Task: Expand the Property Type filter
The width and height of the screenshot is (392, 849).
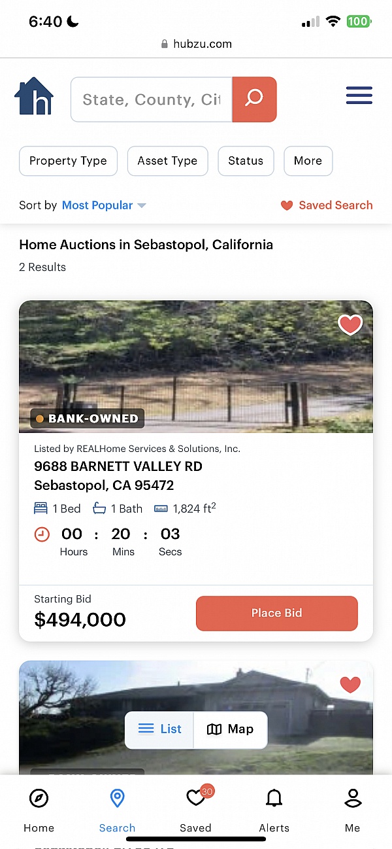Action: click(68, 161)
